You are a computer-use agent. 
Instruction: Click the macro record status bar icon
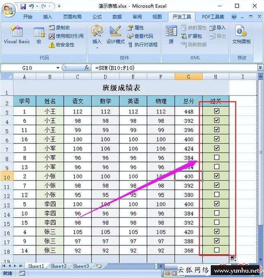tap(22, 273)
